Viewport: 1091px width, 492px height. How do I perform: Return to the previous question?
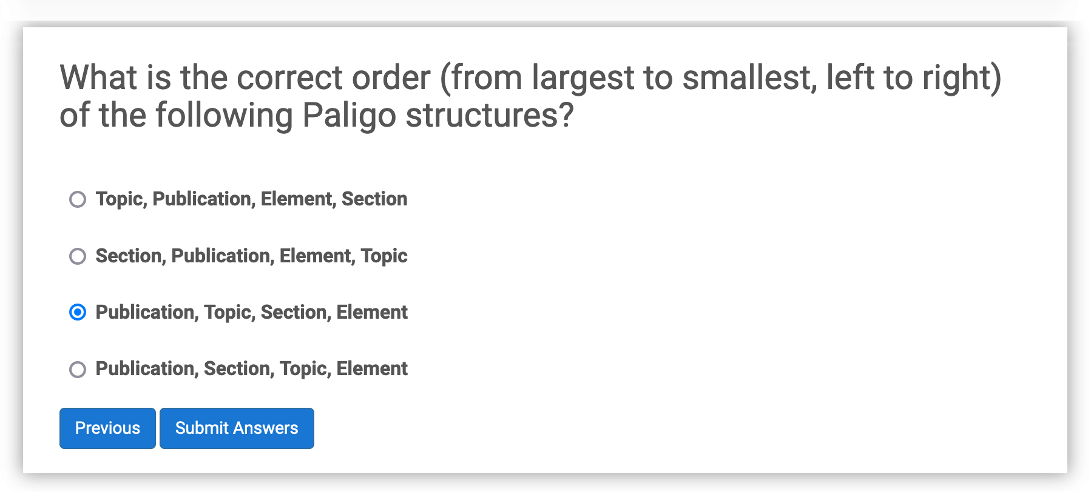point(107,428)
